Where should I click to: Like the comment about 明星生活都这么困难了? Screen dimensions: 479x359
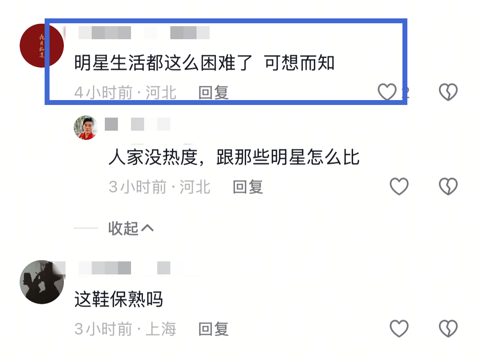387,91
